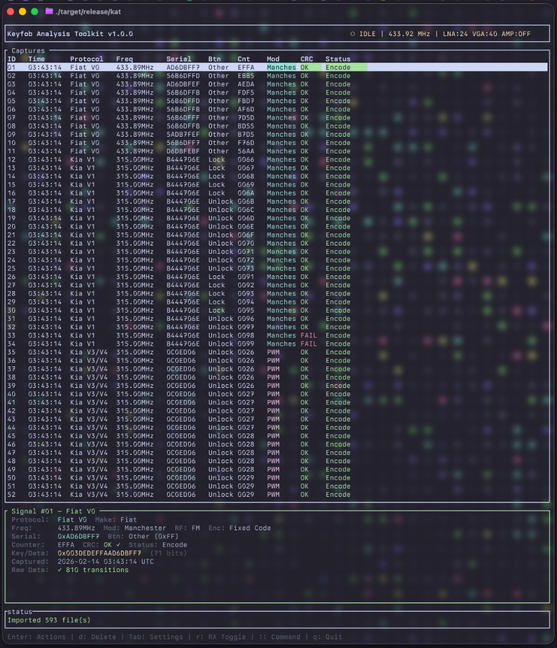Click serial value 0xAD6DBFF7 in signal details
Viewport: 557px width, 648px height.
(x=78, y=537)
